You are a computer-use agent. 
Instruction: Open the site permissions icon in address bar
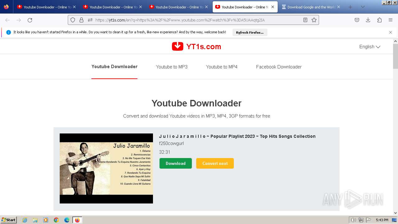[x=90, y=20]
